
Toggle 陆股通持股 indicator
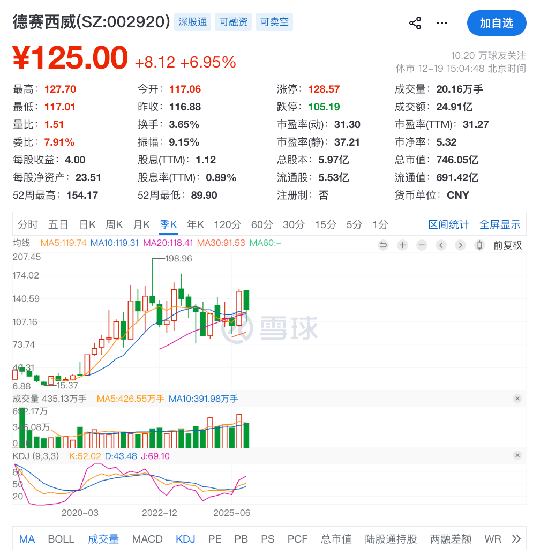point(391,539)
